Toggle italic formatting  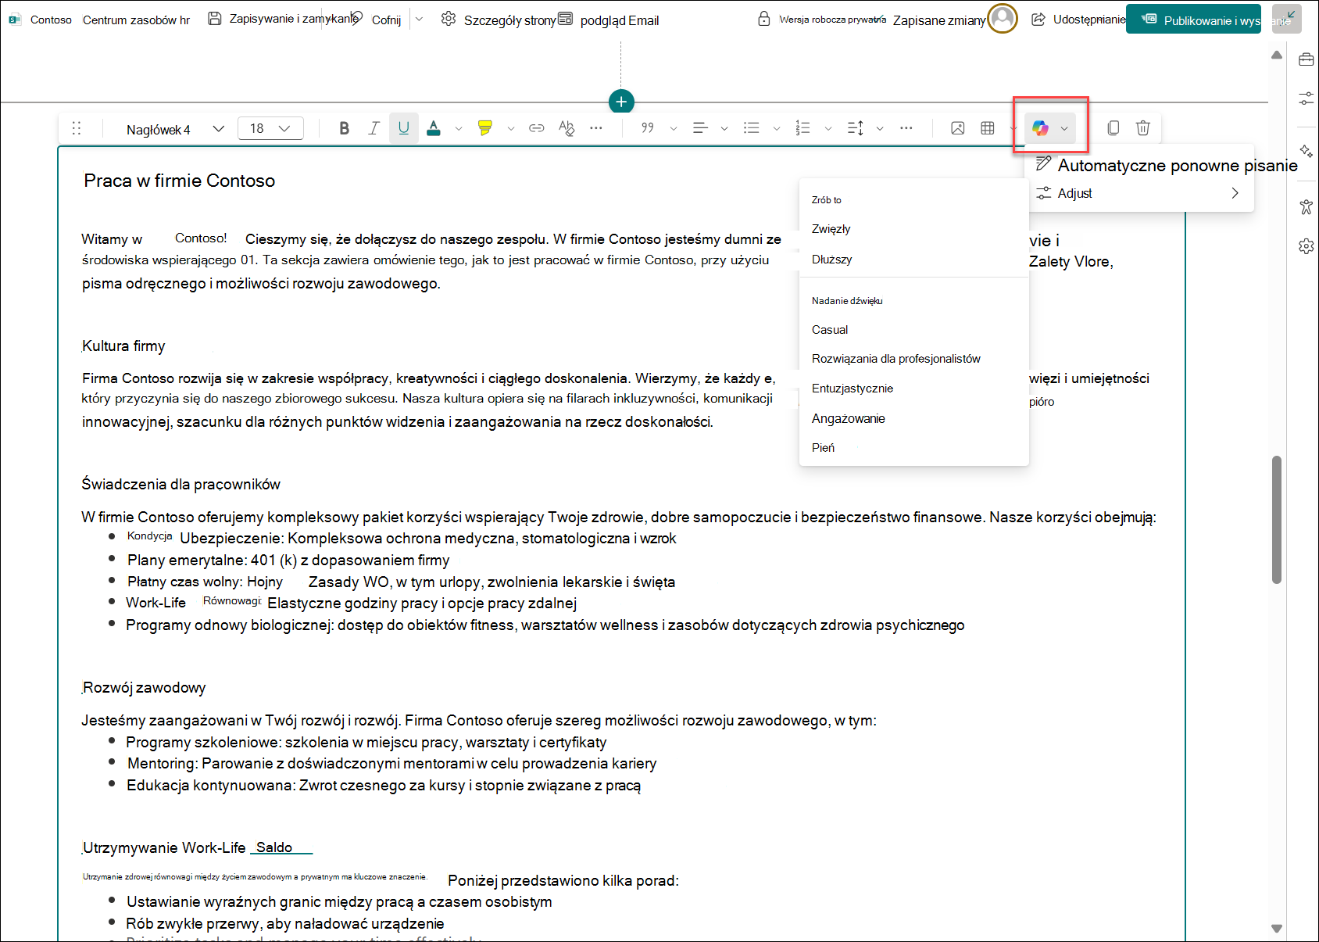point(374,128)
